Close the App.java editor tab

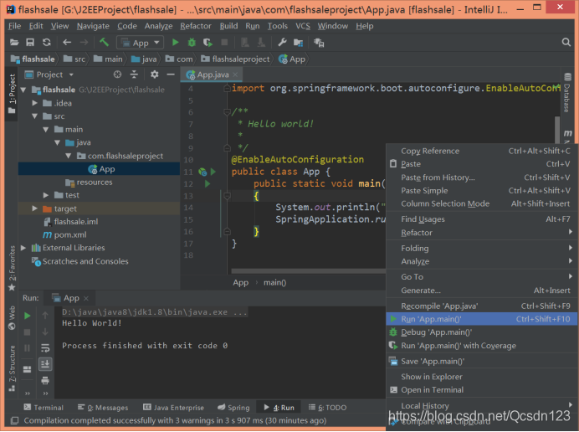click(235, 75)
